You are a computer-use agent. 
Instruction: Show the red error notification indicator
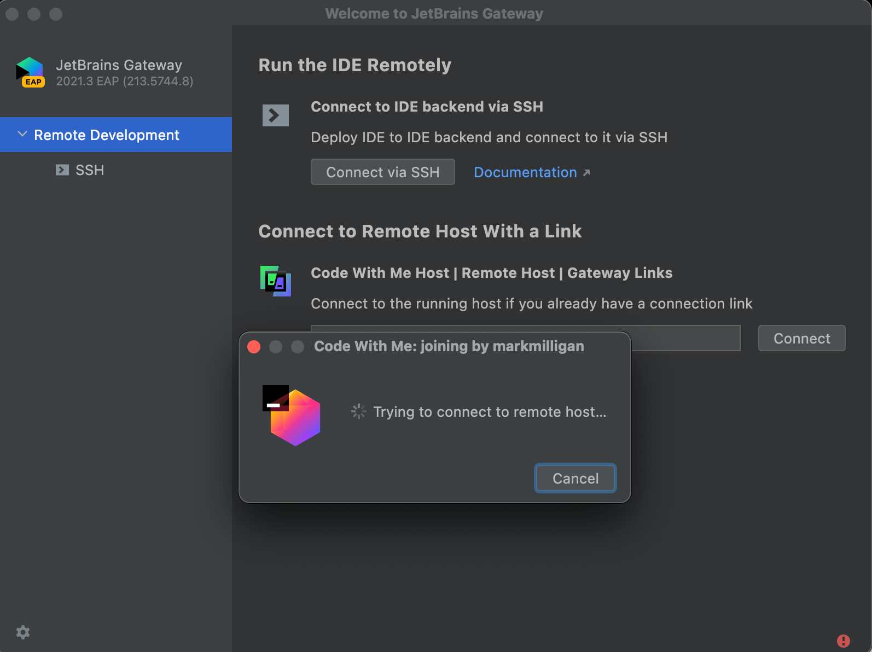tap(843, 641)
